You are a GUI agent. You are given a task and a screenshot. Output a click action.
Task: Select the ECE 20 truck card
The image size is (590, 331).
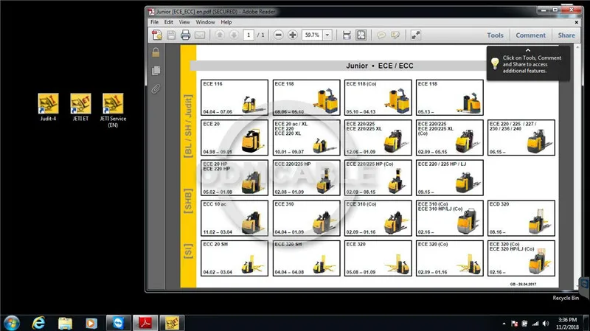coord(235,138)
